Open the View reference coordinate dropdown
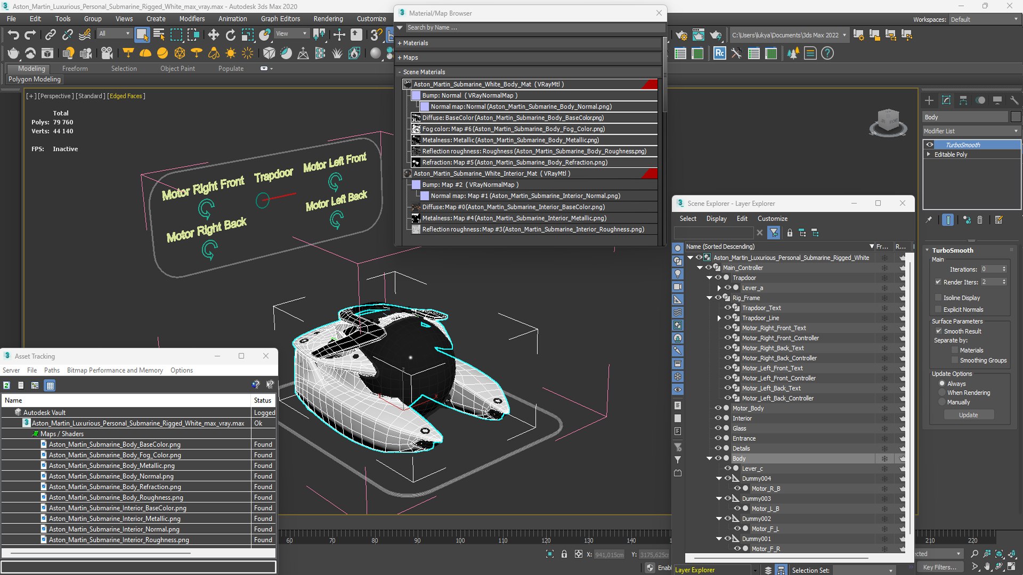The image size is (1023, 575). click(291, 34)
